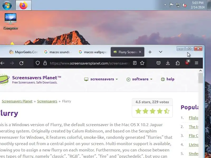Expand the list all tabs chevron
This screenshot has width=211, height=158.
coord(161,52)
